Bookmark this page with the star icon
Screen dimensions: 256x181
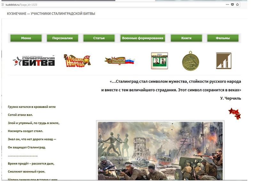pyautogui.click(x=237, y=5)
